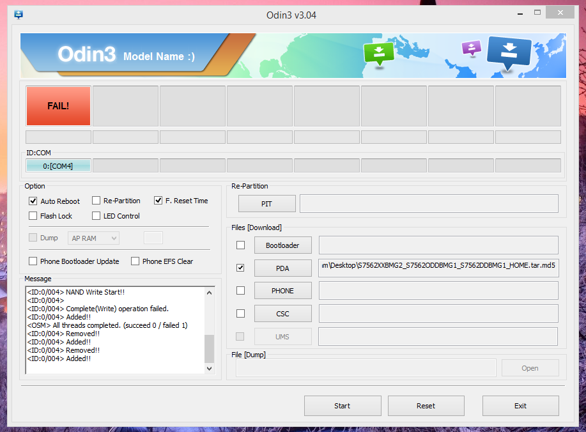Click the message log scrollbar thumb
The image size is (586, 432).
210,349
